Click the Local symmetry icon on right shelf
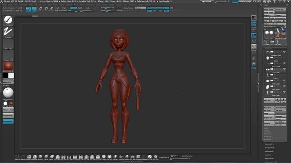The height and width of the screenshot is (163, 291). pos(254,41)
